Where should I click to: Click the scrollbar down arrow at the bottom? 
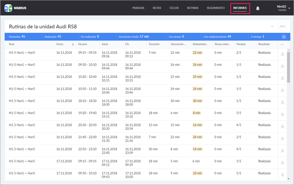(x=288, y=179)
